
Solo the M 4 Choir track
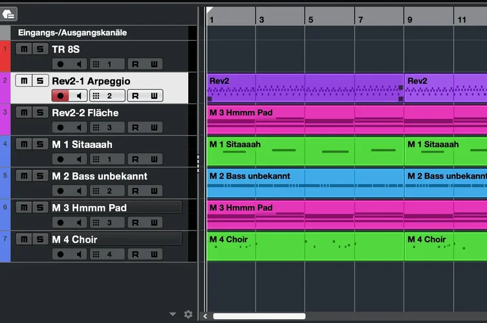pos(40,239)
